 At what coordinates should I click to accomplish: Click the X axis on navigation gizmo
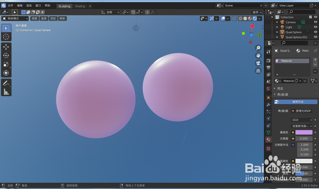(x=252, y=26)
